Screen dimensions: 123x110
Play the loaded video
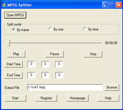[x=16, y=54]
